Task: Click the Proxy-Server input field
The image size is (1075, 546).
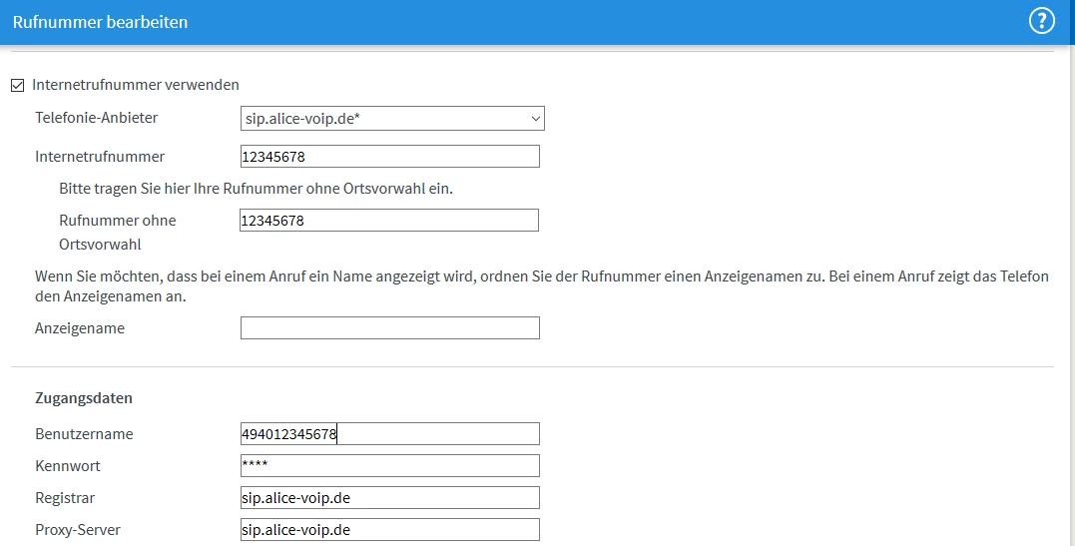Action: point(390,530)
